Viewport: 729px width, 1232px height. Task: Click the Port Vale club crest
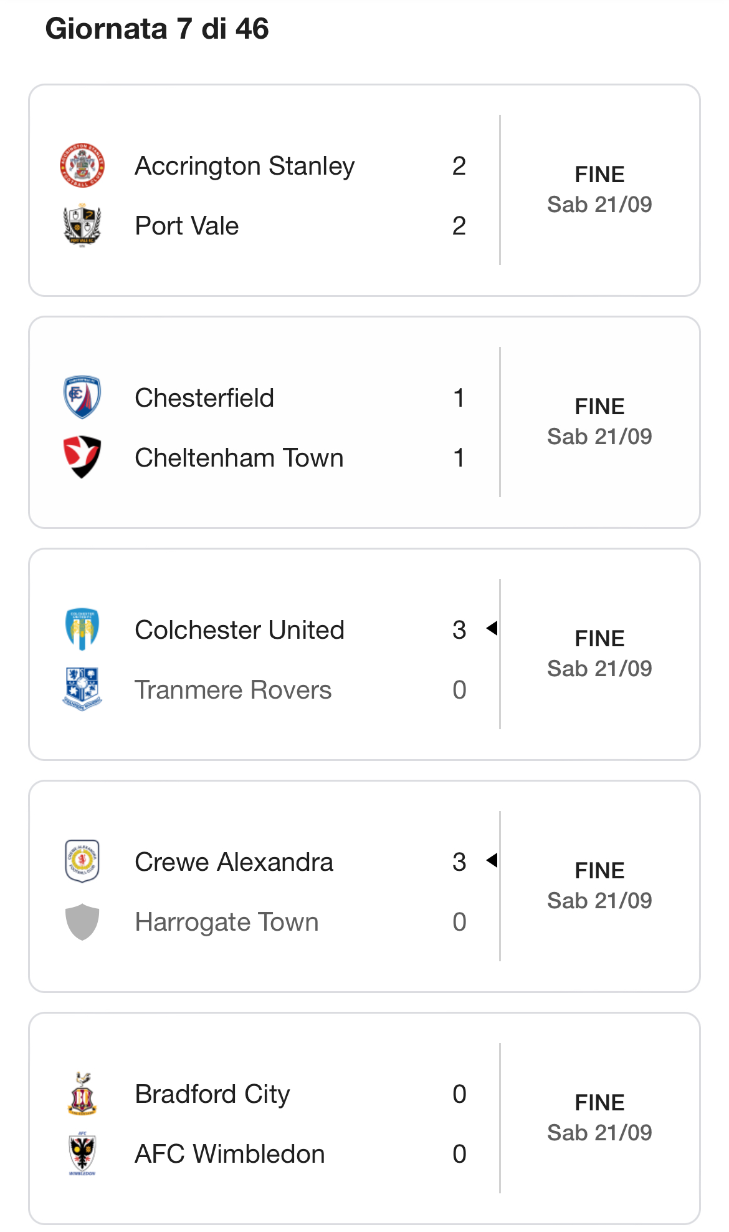tap(82, 225)
